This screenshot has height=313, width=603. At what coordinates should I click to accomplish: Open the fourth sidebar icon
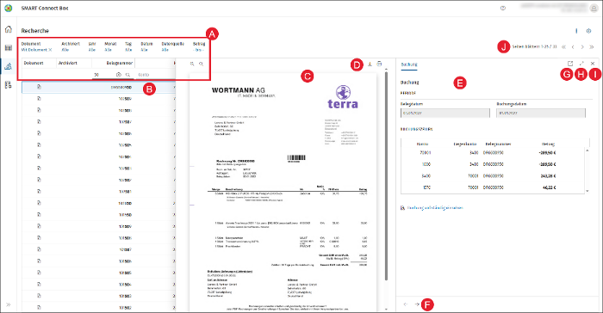[8, 85]
